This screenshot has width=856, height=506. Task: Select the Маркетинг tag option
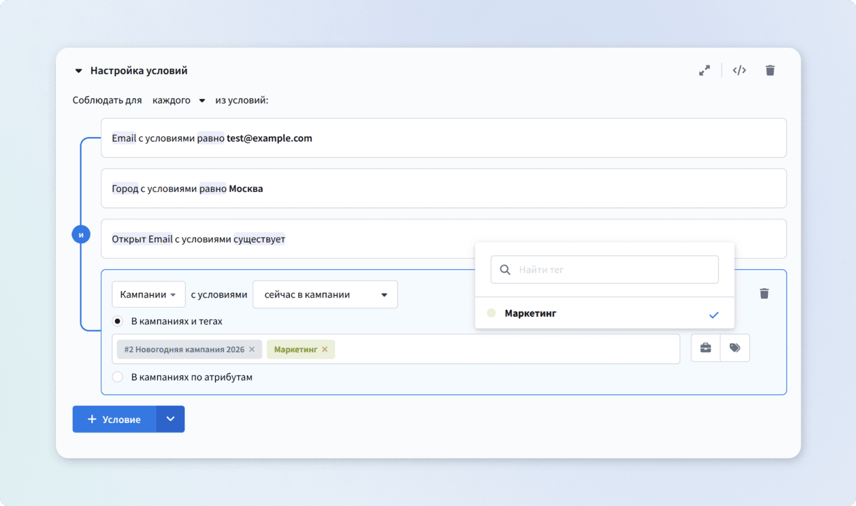pos(605,314)
